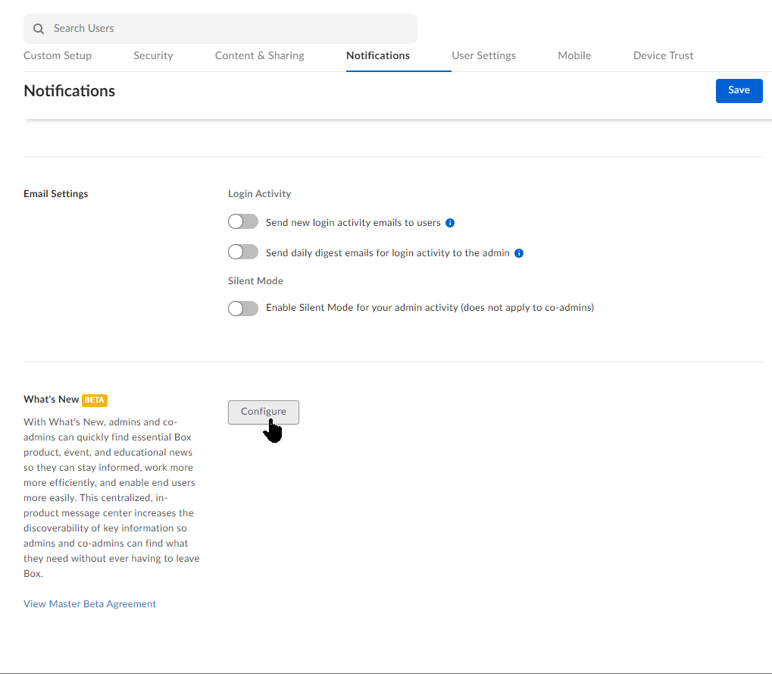Click the Email Settings heading
Viewport: 772px width, 674px height.
click(55, 193)
